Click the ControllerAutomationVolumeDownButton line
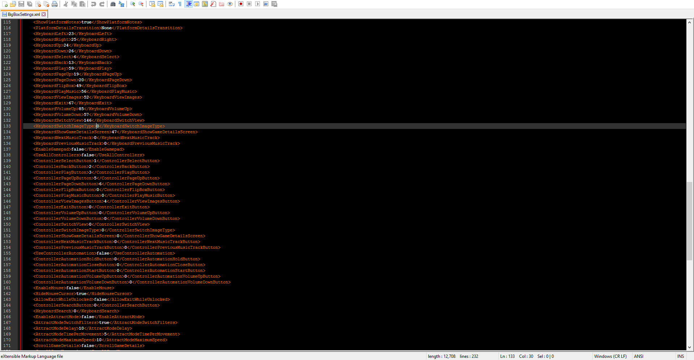 pos(132,282)
